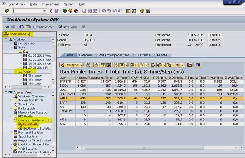Viewport: 245px width, 158px height.
Task: Click the table horizontal scrollbar thumb
Action: coord(144,148)
